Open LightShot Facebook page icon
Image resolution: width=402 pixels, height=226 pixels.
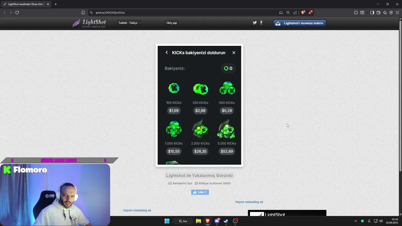[261, 23]
